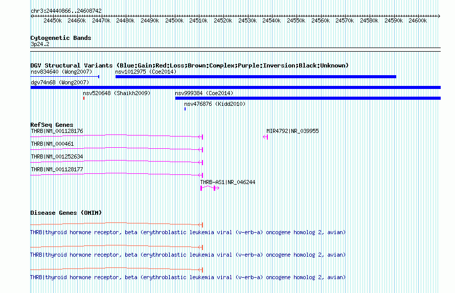Click the red nsv520648 loss marker
Image resolution: width=455 pixels, height=293 pixels.
[84, 98]
